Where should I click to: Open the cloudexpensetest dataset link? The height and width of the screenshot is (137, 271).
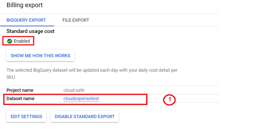tap(81, 98)
